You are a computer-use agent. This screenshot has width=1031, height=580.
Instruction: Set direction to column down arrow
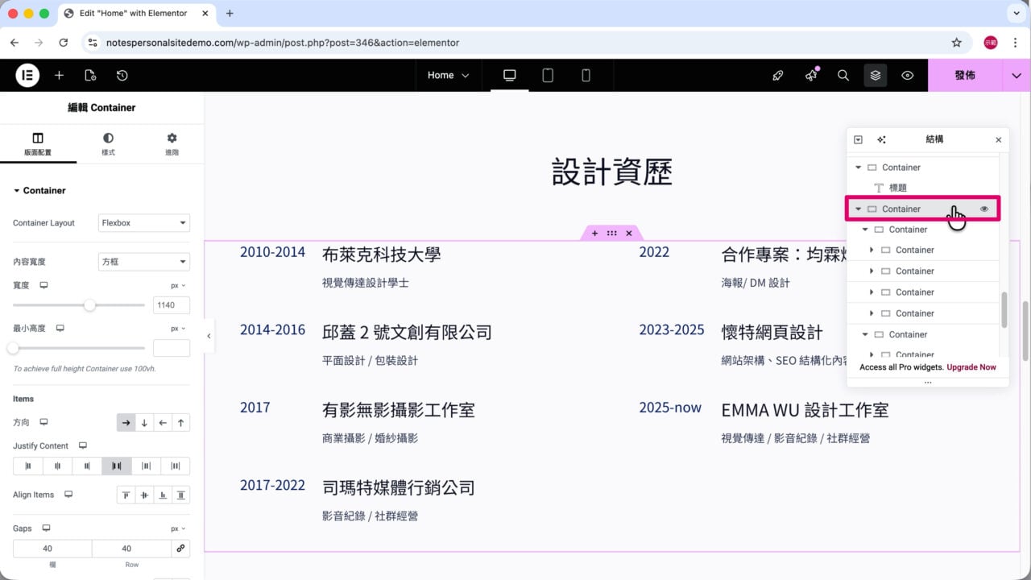pyautogui.click(x=144, y=422)
